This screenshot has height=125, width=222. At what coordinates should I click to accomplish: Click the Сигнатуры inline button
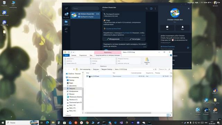pos(135,39)
